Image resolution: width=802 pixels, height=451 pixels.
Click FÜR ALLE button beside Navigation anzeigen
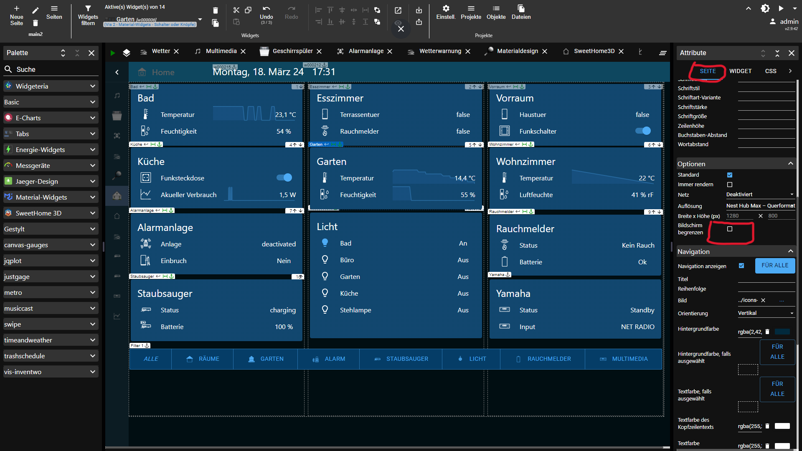tap(775, 266)
